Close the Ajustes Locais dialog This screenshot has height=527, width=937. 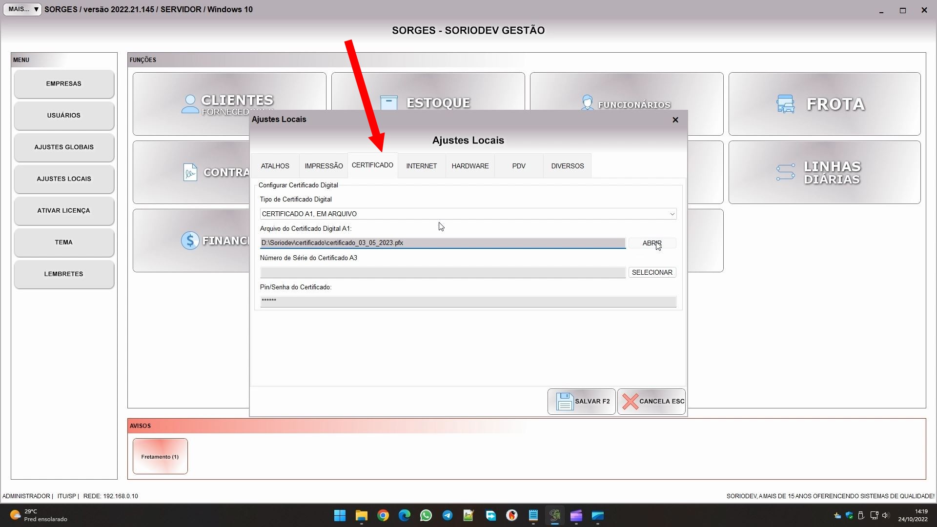tap(675, 120)
